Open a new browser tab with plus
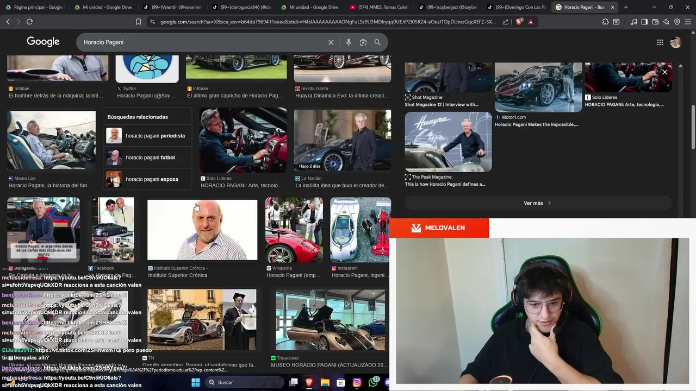The height and width of the screenshot is (391, 696). click(626, 7)
